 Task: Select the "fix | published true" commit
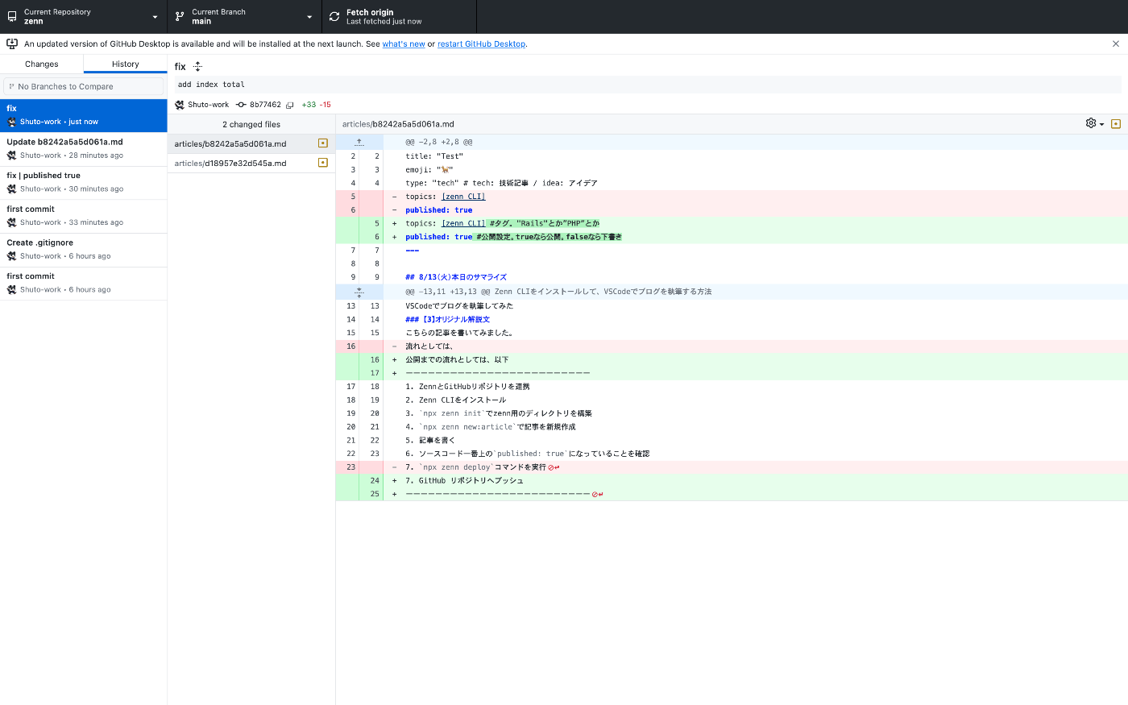click(84, 182)
